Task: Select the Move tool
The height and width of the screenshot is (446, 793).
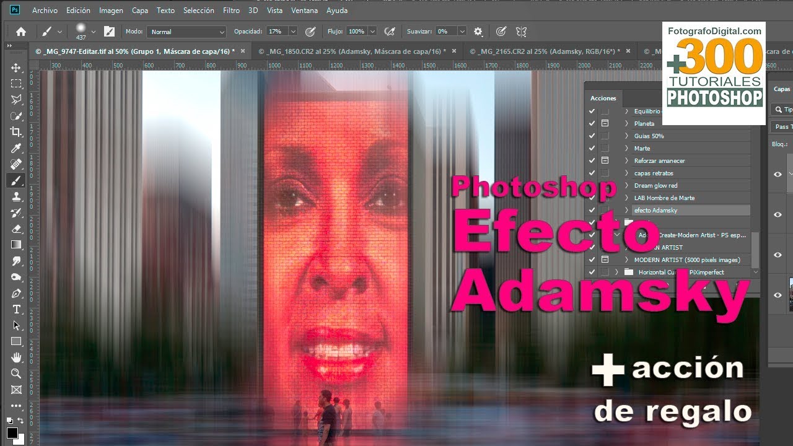Action: (x=16, y=68)
